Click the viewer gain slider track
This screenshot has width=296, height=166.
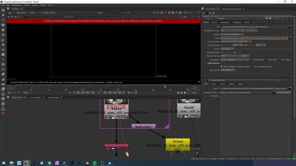(43, 17)
